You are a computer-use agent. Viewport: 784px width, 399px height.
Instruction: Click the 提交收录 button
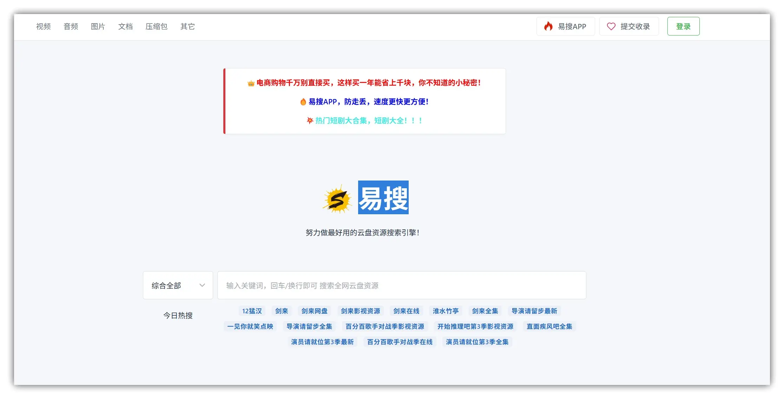(x=629, y=26)
